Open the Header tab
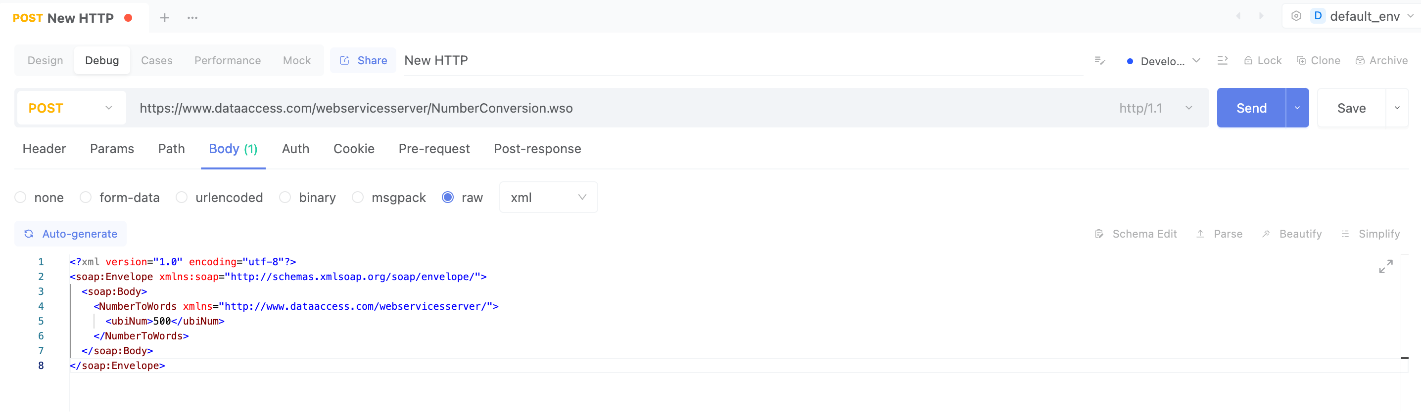Image resolution: width=1421 pixels, height=412 pixels. pos(44,149)
